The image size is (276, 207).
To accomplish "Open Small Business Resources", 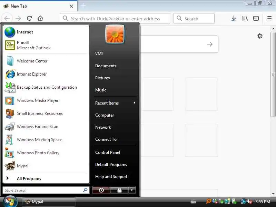I will click(46, 114).
